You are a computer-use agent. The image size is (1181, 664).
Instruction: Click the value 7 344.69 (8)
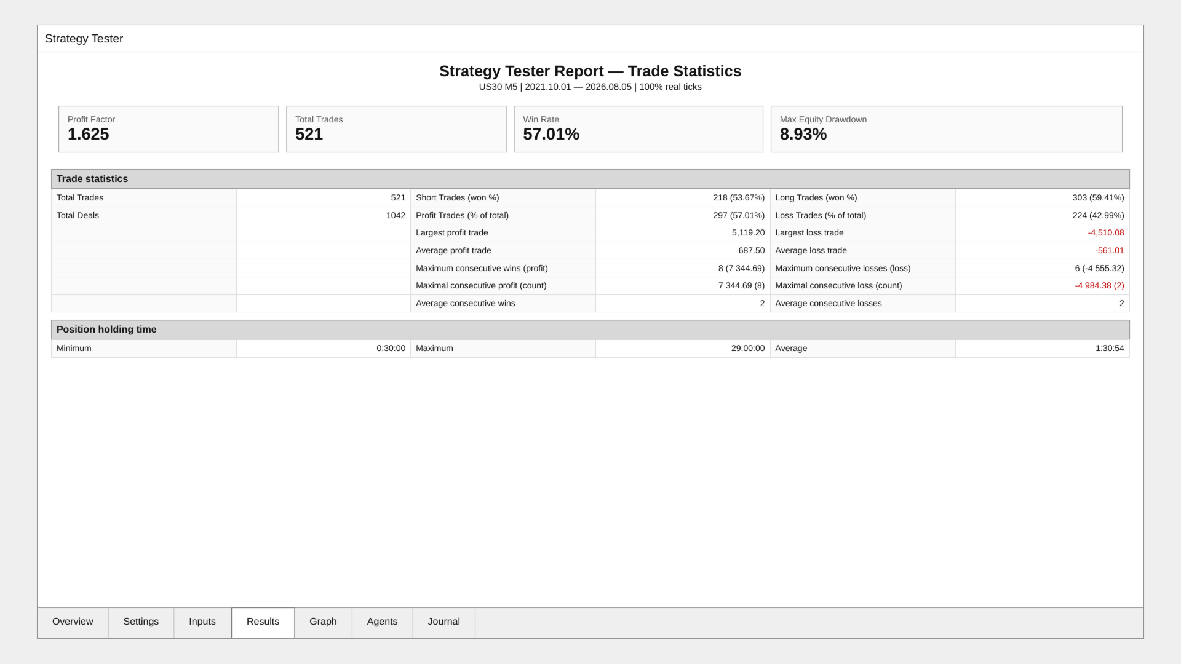pos(741,286)
